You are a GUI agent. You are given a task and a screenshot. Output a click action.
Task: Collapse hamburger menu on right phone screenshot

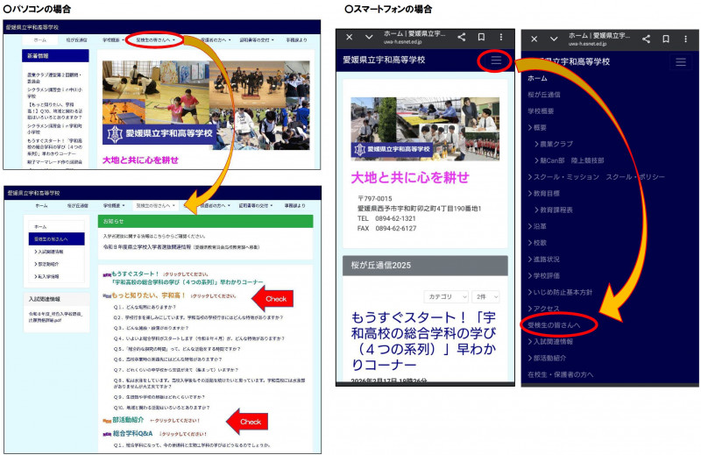pyautogui.click(x=682, y=61)
